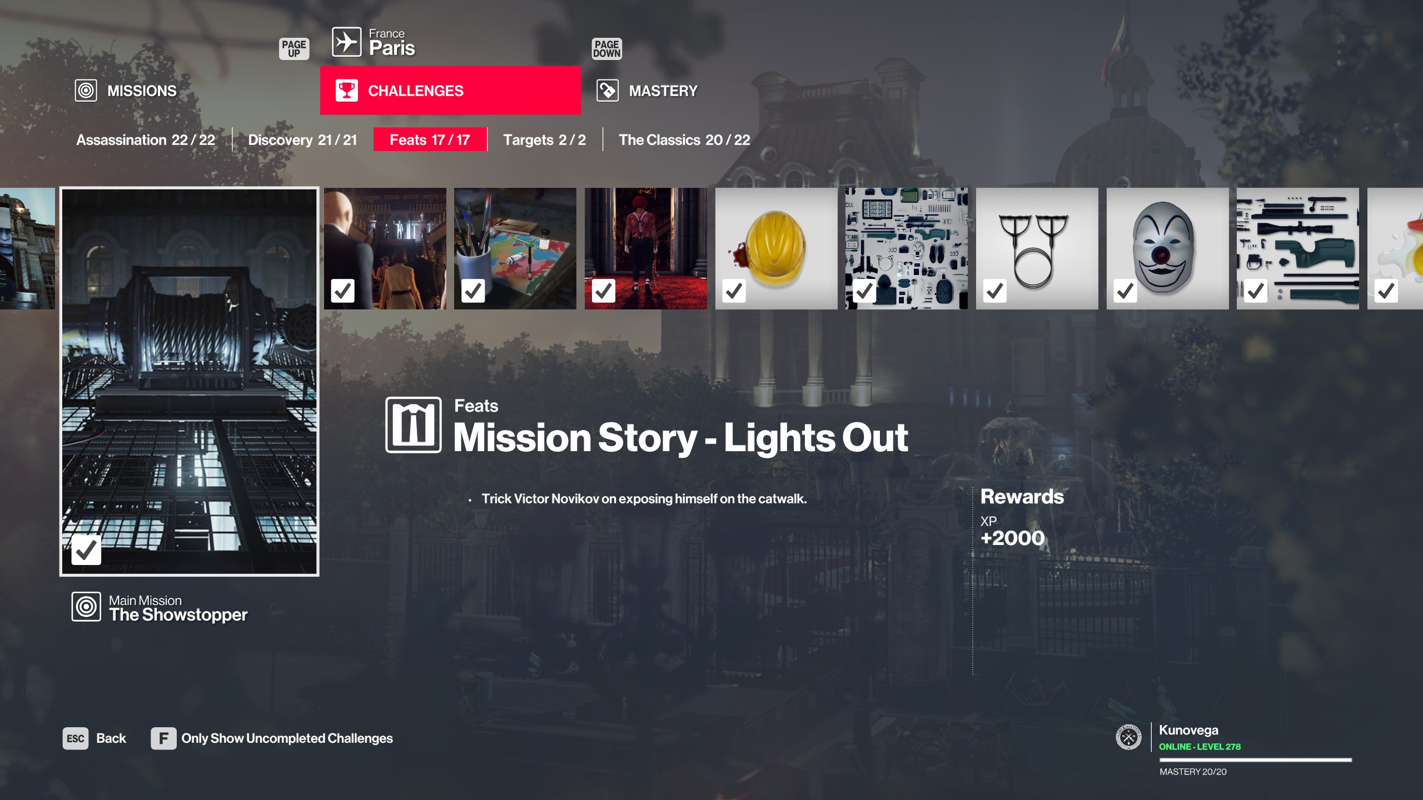Click checkmark on clown mask challenge
Viewport: 1423px width, 800px height.
tap(1125, 291)
